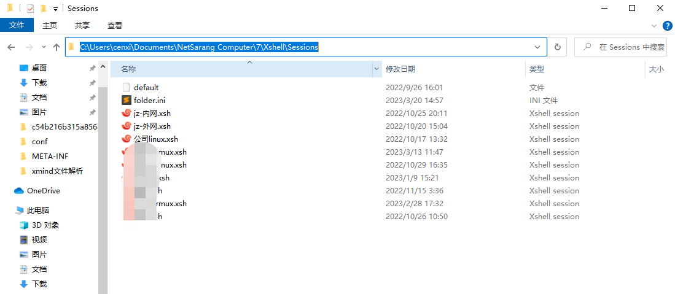Viewport: 675px width, 294px height.
Task: Select the folder.ini file icon
Action: point(126,100)
